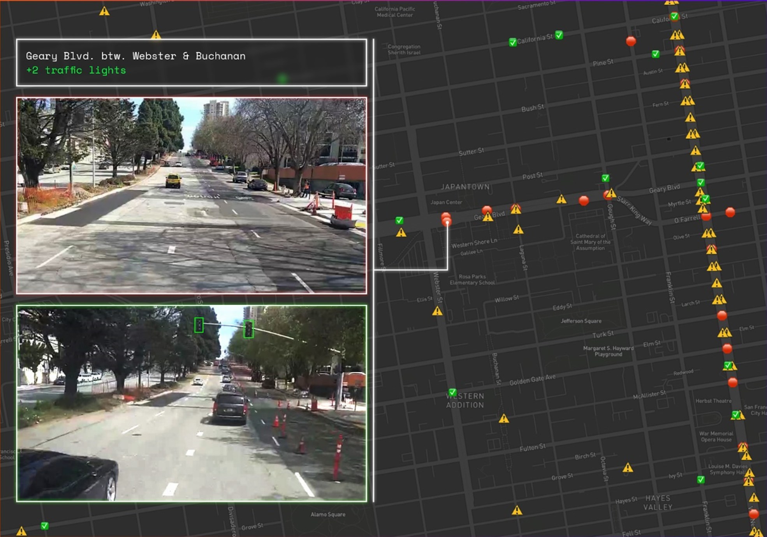The width and height of the screenshot is (767, 537).
Task: Select red circle marker near Pine St
Action: 631,41
